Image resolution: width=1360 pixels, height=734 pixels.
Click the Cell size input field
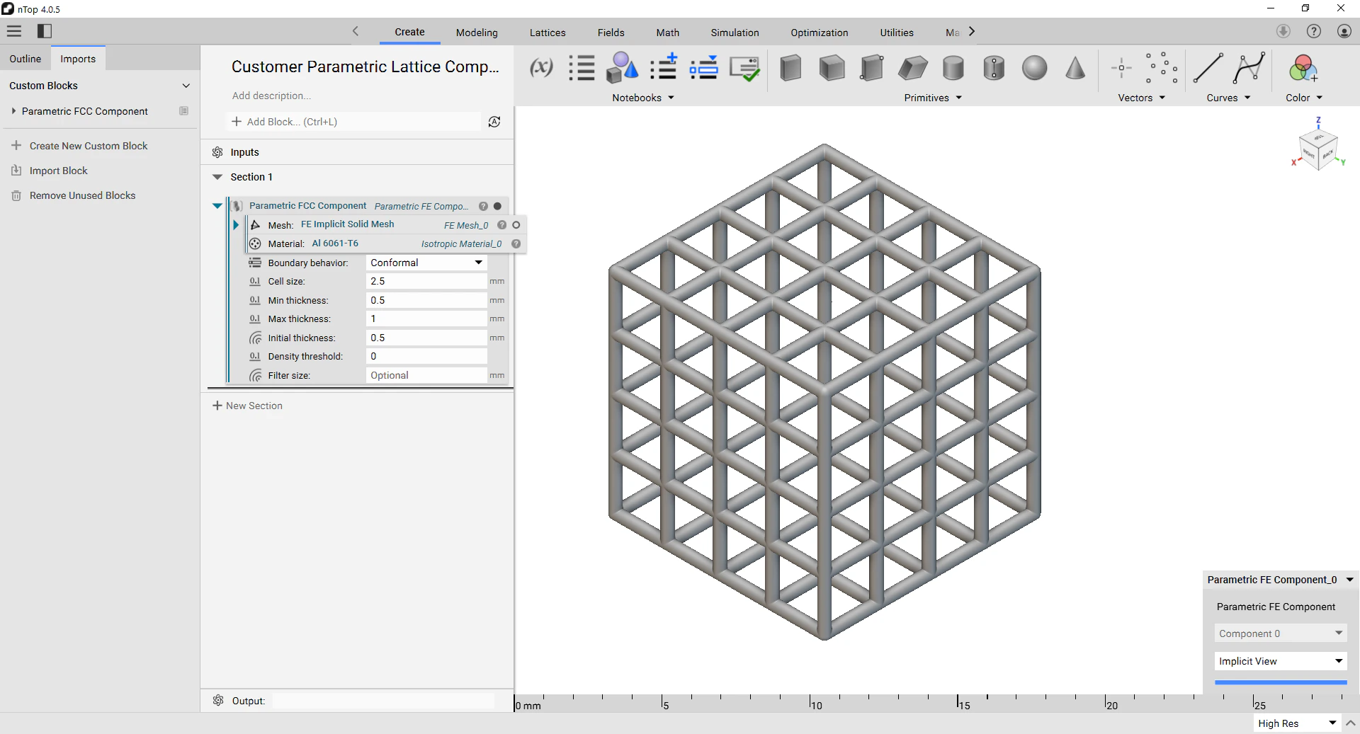point(426,281)
